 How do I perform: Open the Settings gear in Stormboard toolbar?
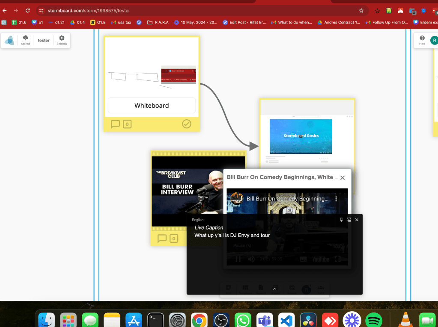coord(62,40)
